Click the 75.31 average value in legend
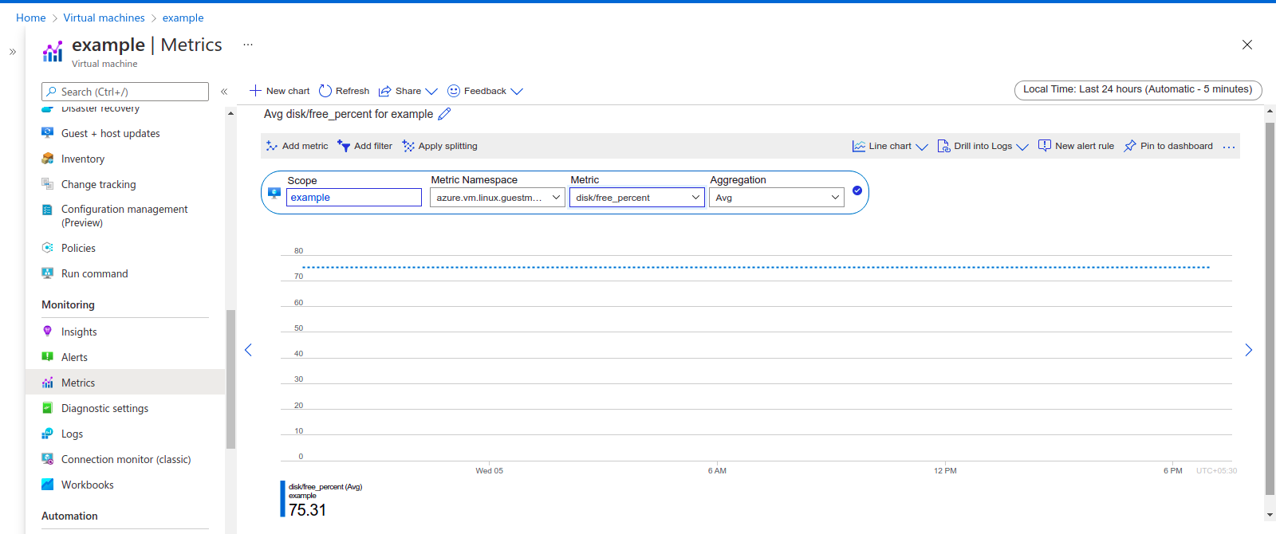 click(x=308, y=510)
